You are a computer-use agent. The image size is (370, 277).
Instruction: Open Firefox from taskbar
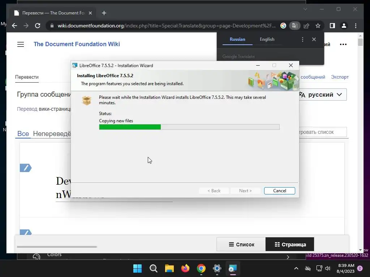[185, 268]
